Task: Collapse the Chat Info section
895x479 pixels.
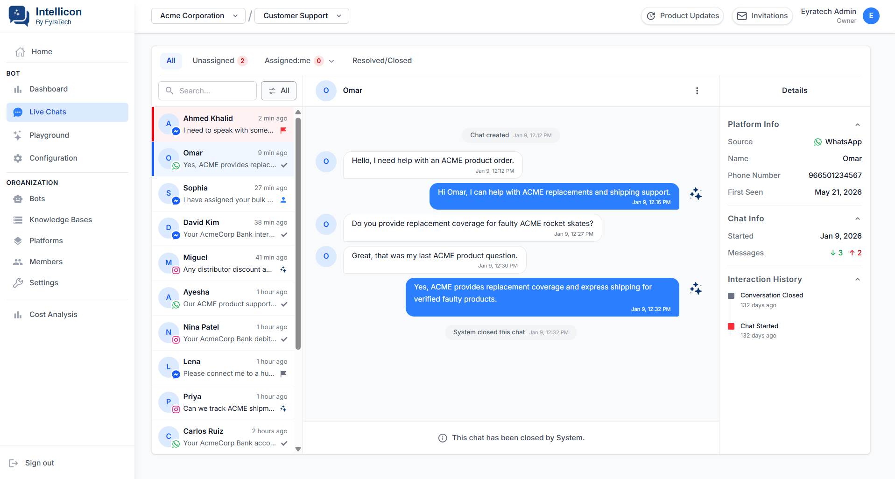Action: click(x=858, y=219)
